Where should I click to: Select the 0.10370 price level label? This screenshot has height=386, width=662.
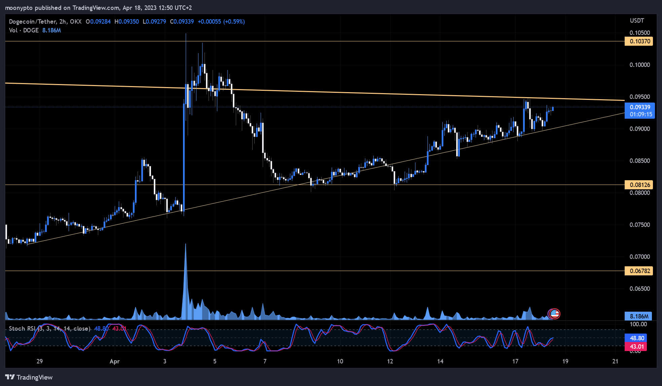point(638,41)
